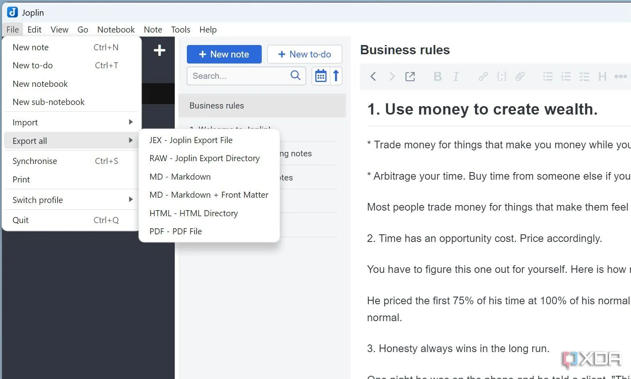Viewport: 631px width, 379px height.
Task: Open the Tools menu
Action: [180, 29]
